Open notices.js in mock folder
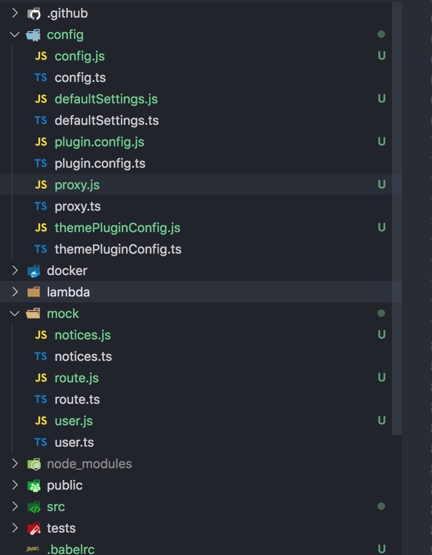The height and width of the screenshot is (555, 432). coord(83,335)
